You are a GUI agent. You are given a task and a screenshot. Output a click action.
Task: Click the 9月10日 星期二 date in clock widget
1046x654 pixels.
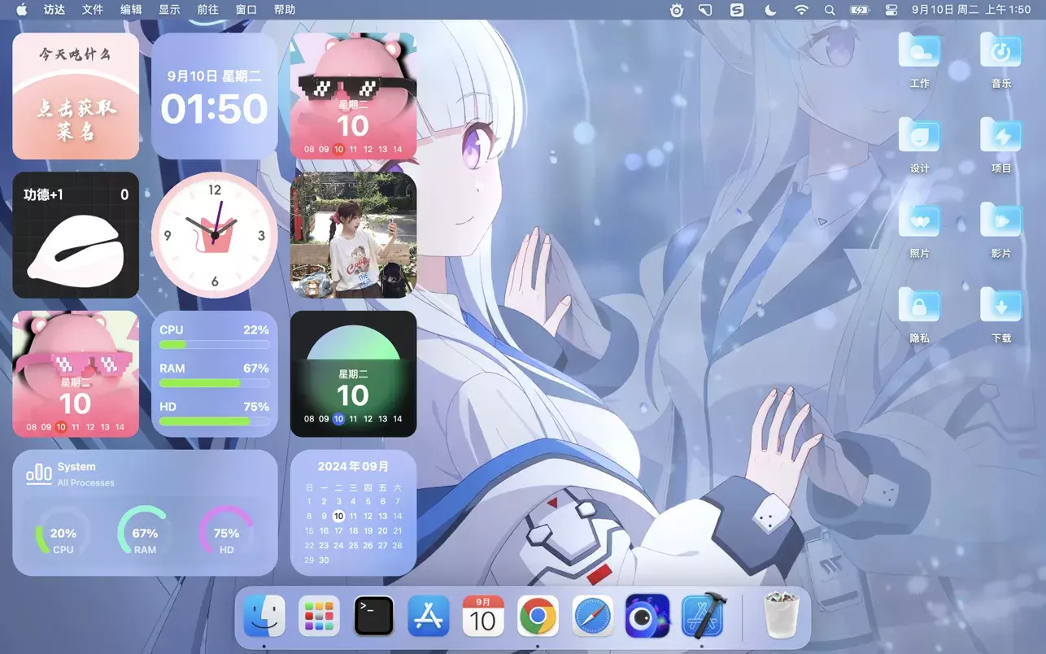click(x=215, y=76)
